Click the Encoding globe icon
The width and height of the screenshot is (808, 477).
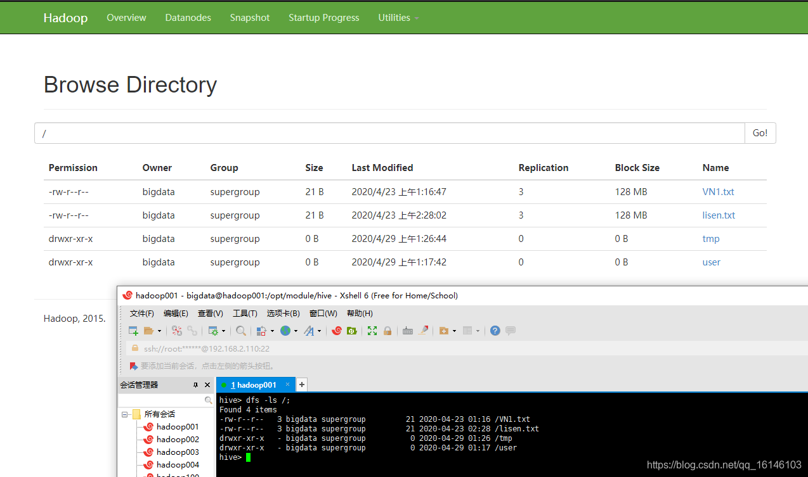[x=285, y=331]
